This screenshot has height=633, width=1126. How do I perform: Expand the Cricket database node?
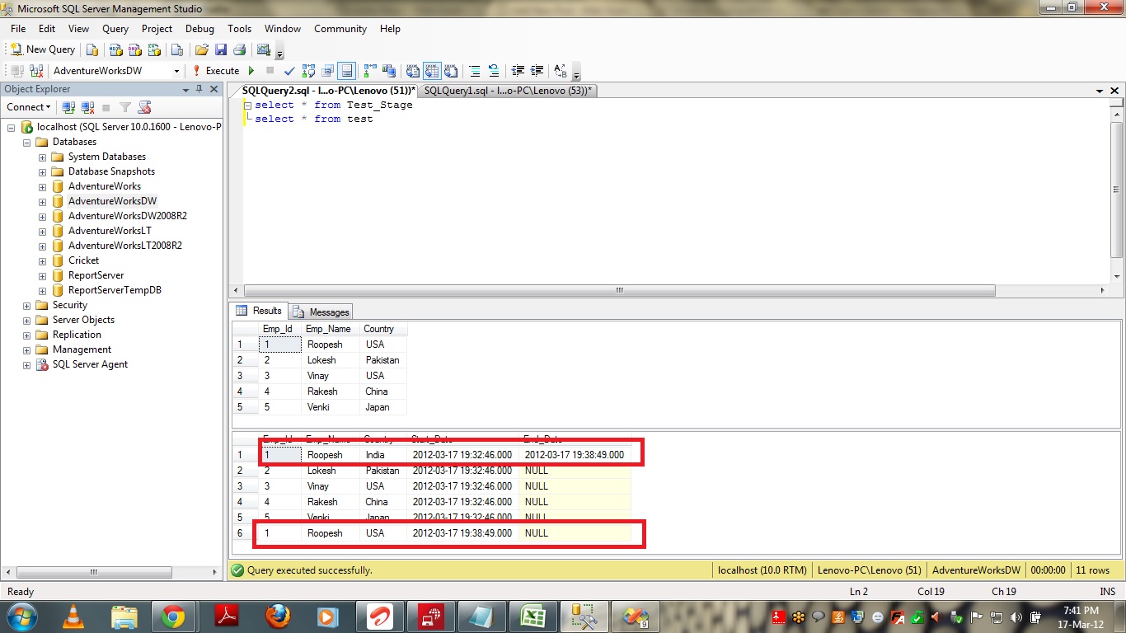(x=42, y=260)
